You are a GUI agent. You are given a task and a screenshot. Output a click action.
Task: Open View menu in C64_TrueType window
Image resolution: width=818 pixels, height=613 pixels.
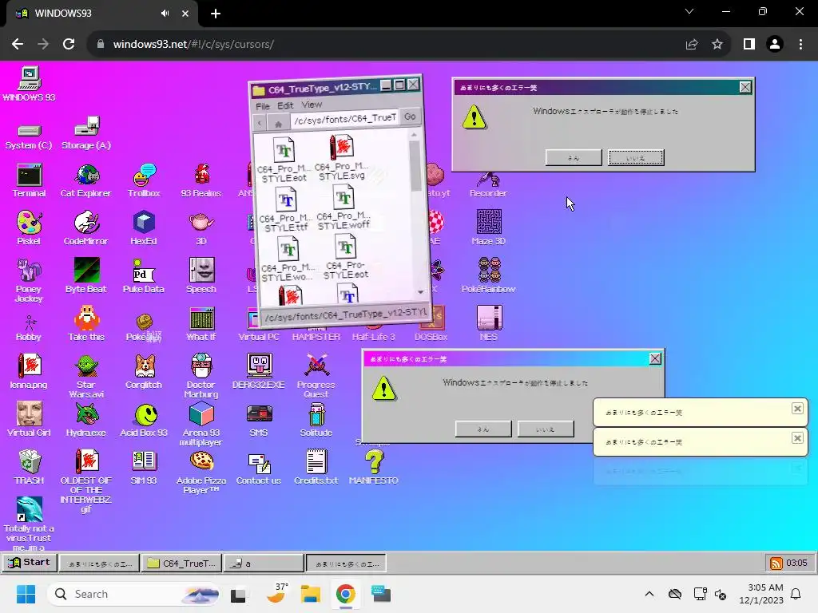[x=312, y=105]
